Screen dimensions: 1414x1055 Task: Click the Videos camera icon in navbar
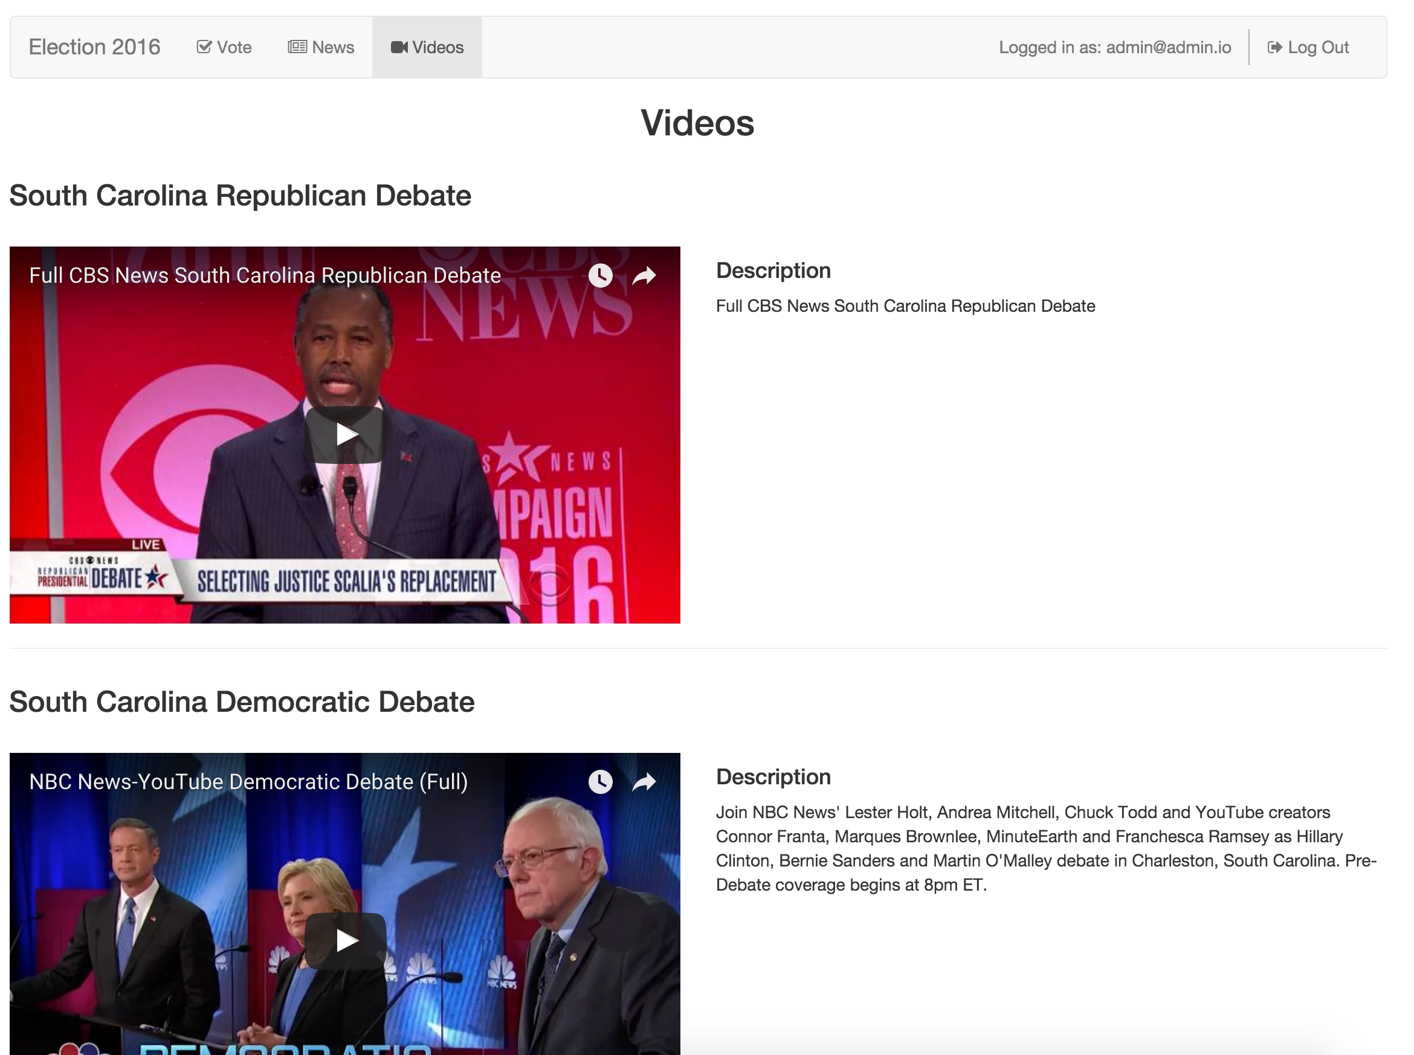point(399,47)
